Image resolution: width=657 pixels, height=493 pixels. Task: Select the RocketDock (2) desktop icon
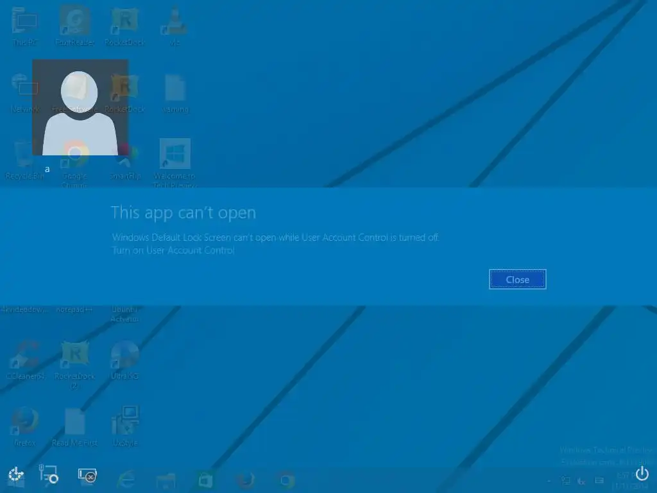[x=74, y=365]
